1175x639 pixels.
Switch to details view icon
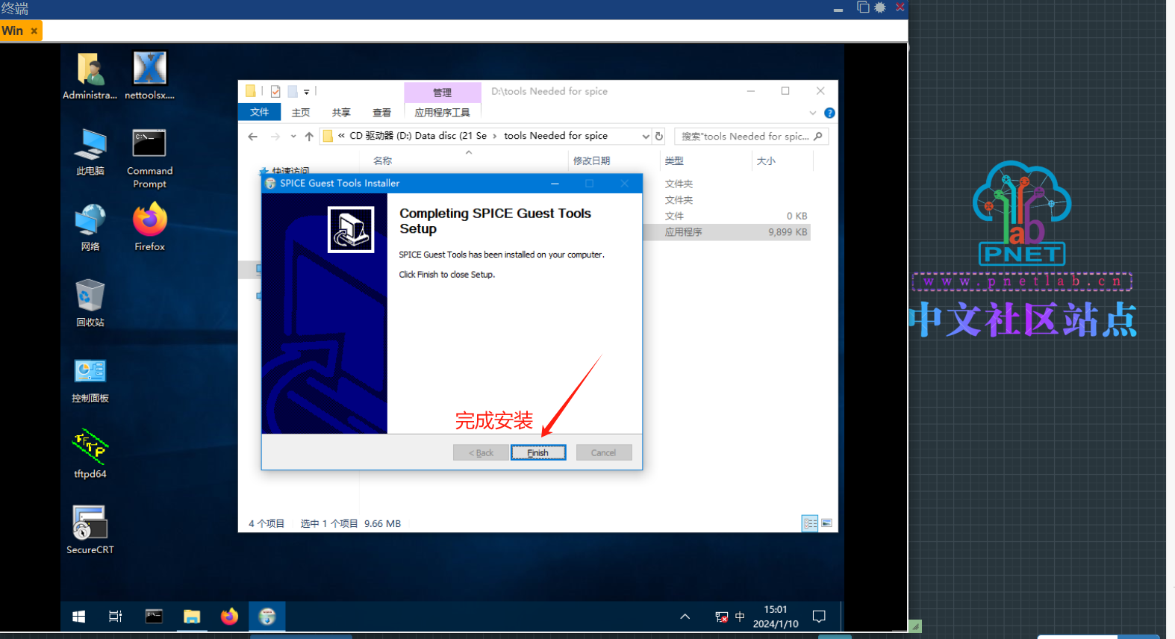810,523
